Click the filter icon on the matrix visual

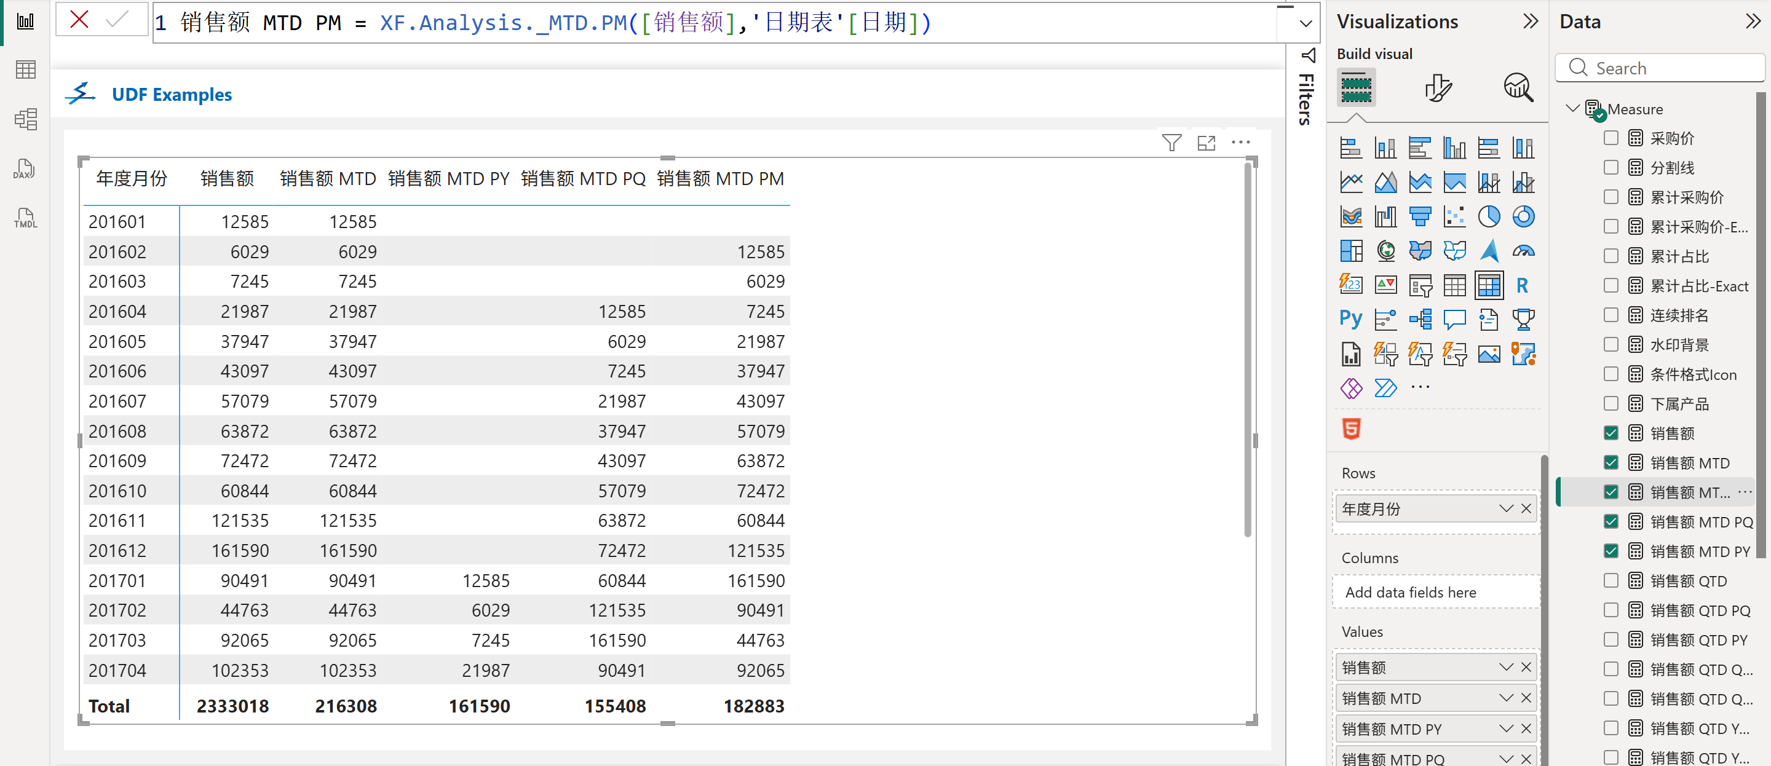pos(1171,143)
